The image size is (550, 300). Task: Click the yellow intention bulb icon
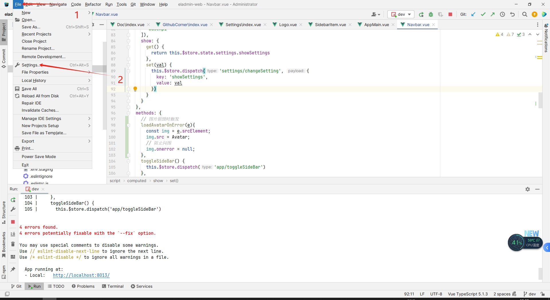point(135,89)
